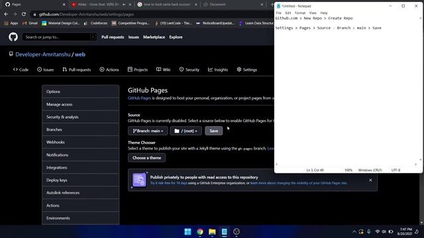
Task: Show hidden tray icons chevron
Action: [x=354, y=231]
